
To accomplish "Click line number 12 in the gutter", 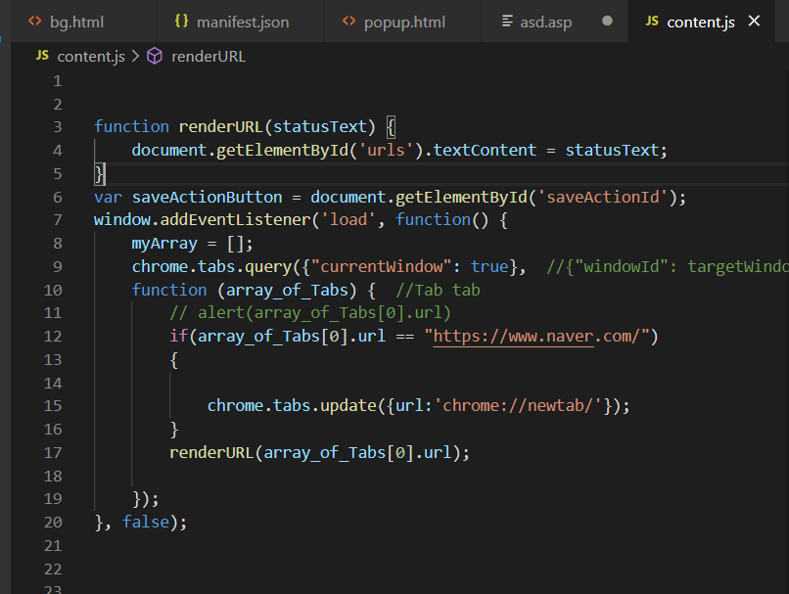I will pos(53,336).
